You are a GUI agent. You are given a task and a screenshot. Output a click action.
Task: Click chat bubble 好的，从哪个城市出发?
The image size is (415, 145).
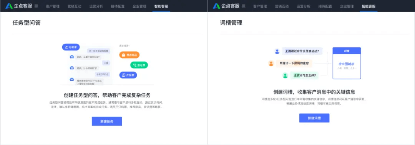(89, 57)
